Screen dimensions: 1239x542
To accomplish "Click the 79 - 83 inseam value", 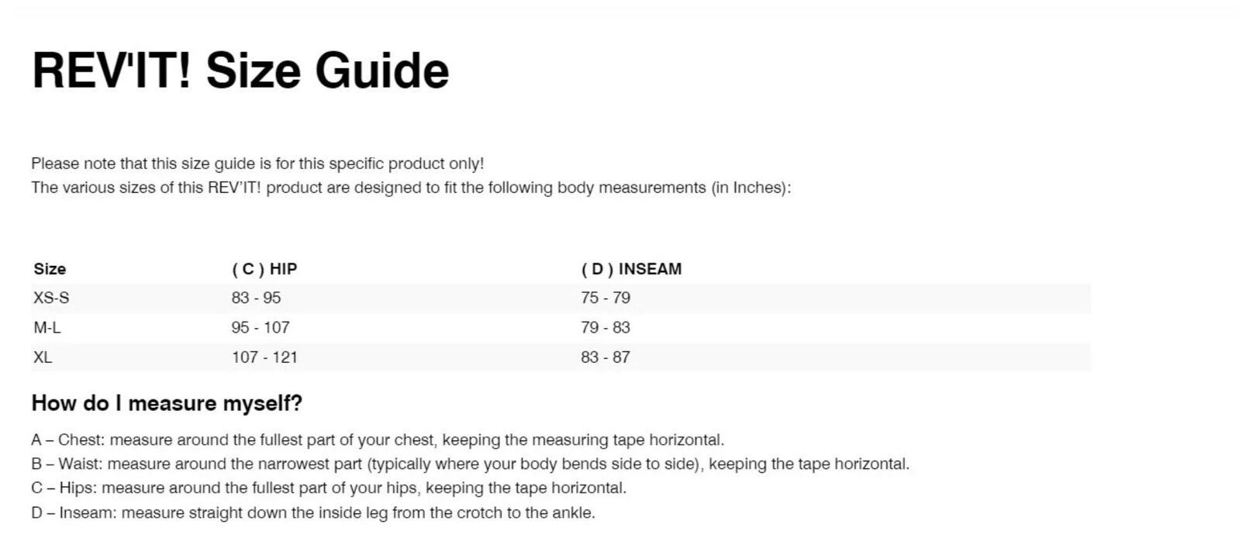I will pyautogui.click(x=606, y=328).
